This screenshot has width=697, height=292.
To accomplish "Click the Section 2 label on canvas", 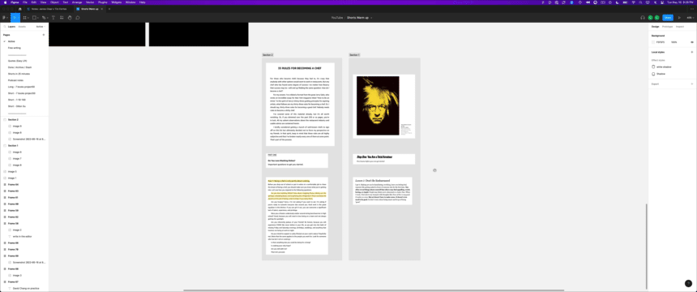I will click(x=267, y=55).
